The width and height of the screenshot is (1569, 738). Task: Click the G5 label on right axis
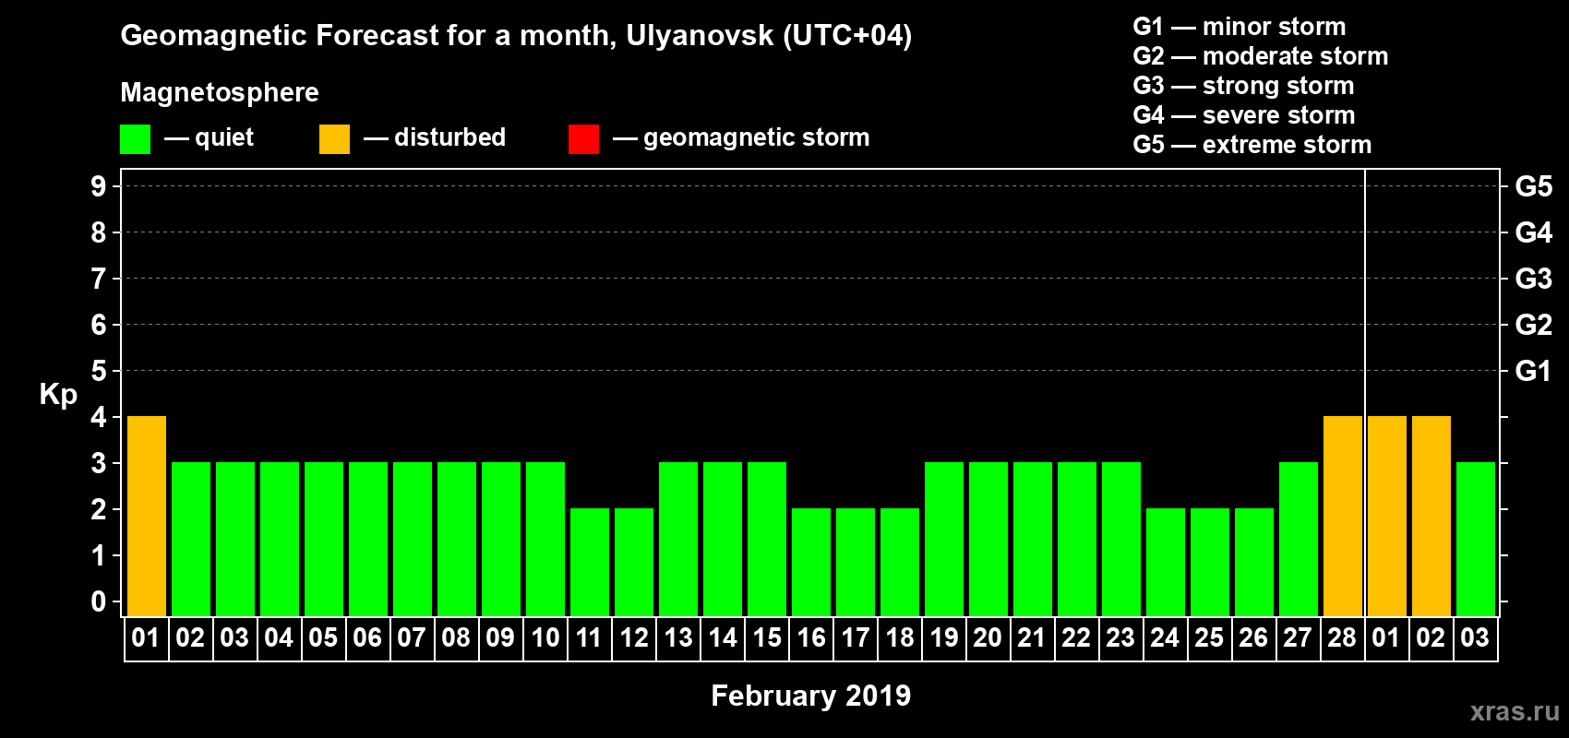tap(1533, 186)
